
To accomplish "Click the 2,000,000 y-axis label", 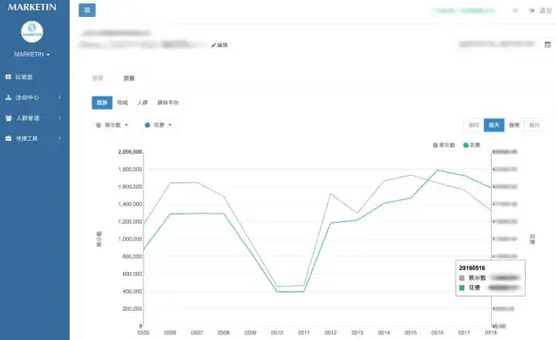I will [x=130, y=151].
